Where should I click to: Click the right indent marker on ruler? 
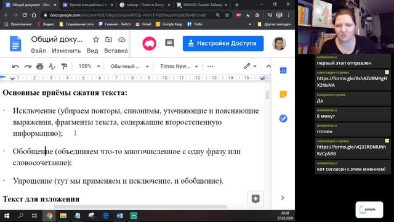click(263, 78)
